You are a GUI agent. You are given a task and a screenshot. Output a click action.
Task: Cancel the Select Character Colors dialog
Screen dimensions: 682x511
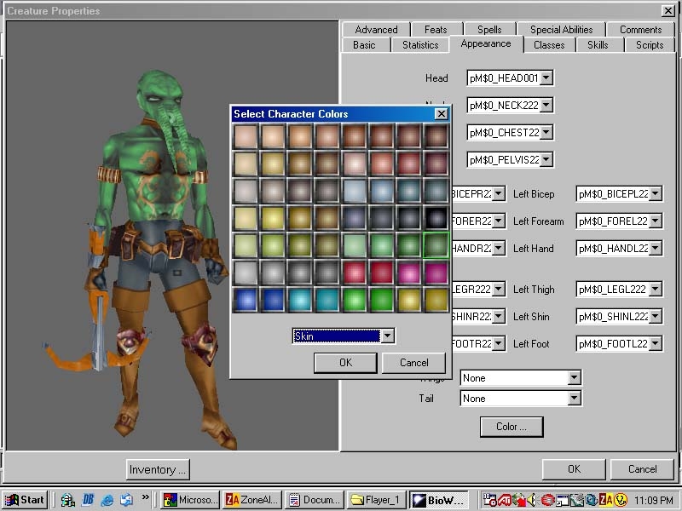tap(413, 363)
